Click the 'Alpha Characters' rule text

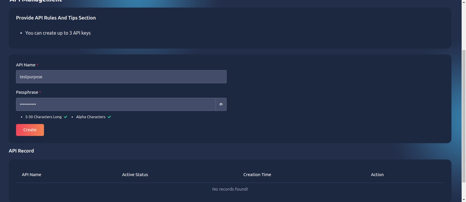pos(91,117)
